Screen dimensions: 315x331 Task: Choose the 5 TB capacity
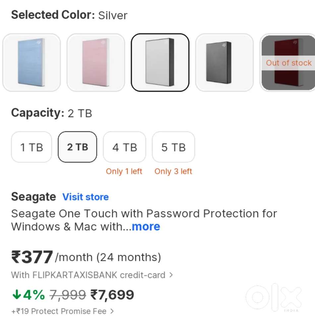coord(173,147)
